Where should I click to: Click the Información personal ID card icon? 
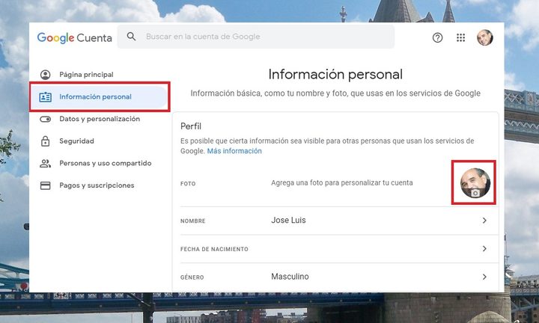[x=46, y=96]
